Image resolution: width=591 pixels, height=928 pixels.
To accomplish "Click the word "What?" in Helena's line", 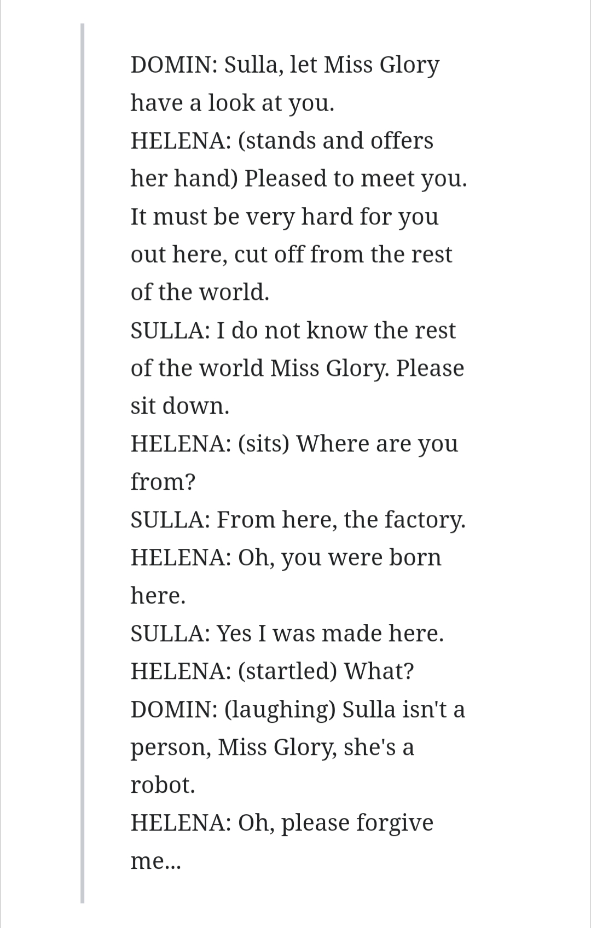I will 379,671.
